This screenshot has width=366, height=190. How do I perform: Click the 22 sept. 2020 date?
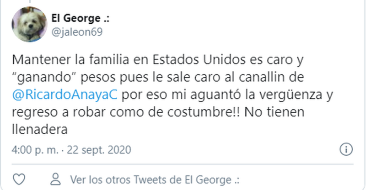tap(99, 150)
